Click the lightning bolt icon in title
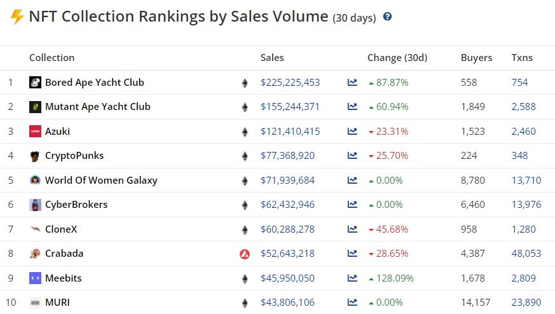 17,17
